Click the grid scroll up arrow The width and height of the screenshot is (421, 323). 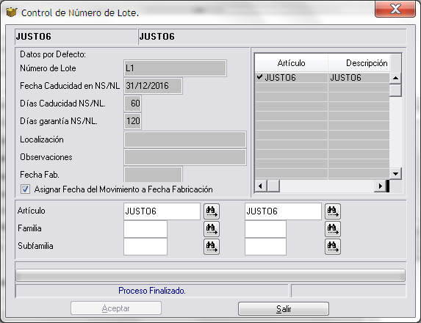(x=395, y=78)
